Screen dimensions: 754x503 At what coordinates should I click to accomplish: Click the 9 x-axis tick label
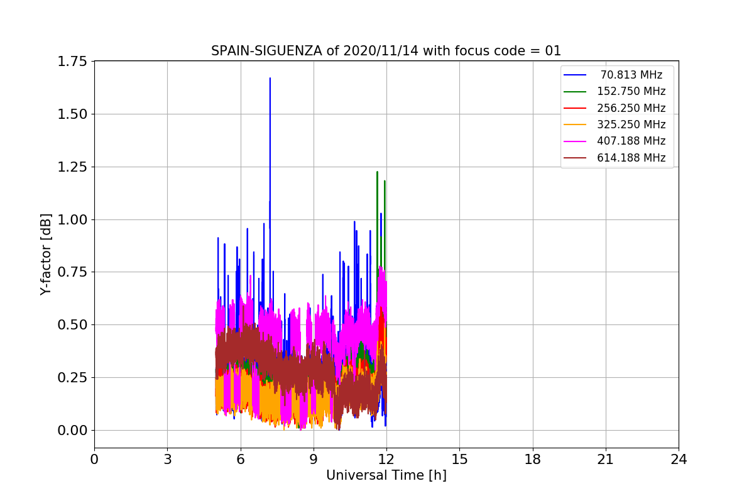[314, 460]
